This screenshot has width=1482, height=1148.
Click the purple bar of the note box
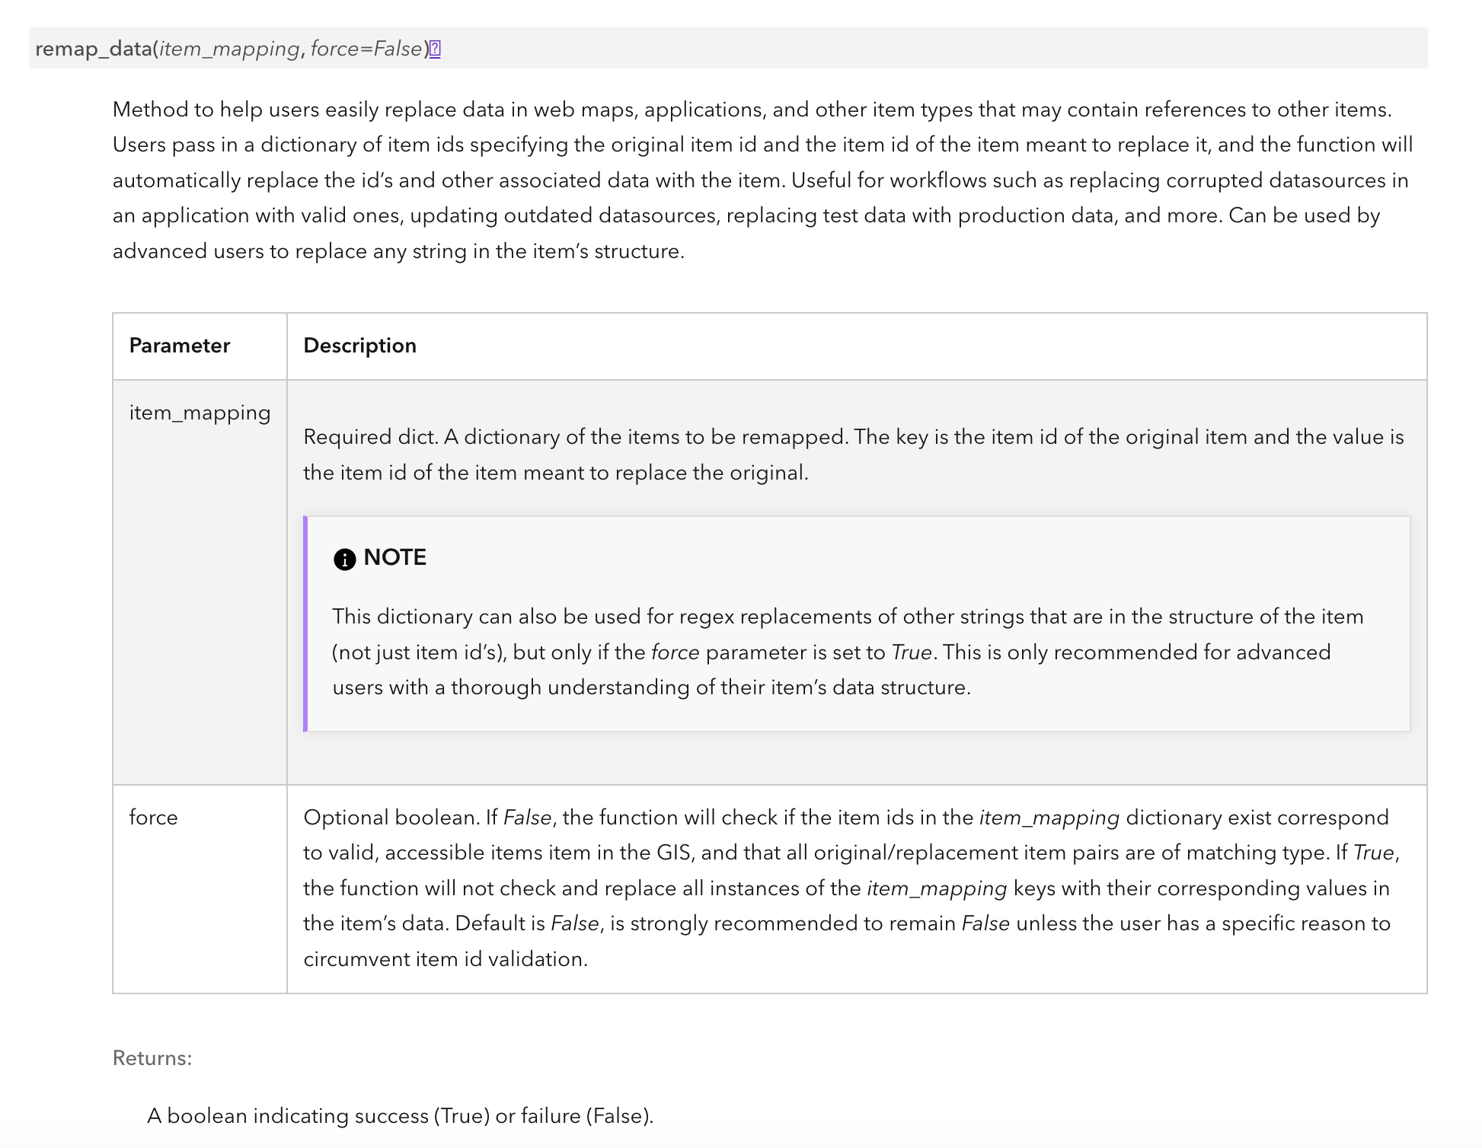305,623
